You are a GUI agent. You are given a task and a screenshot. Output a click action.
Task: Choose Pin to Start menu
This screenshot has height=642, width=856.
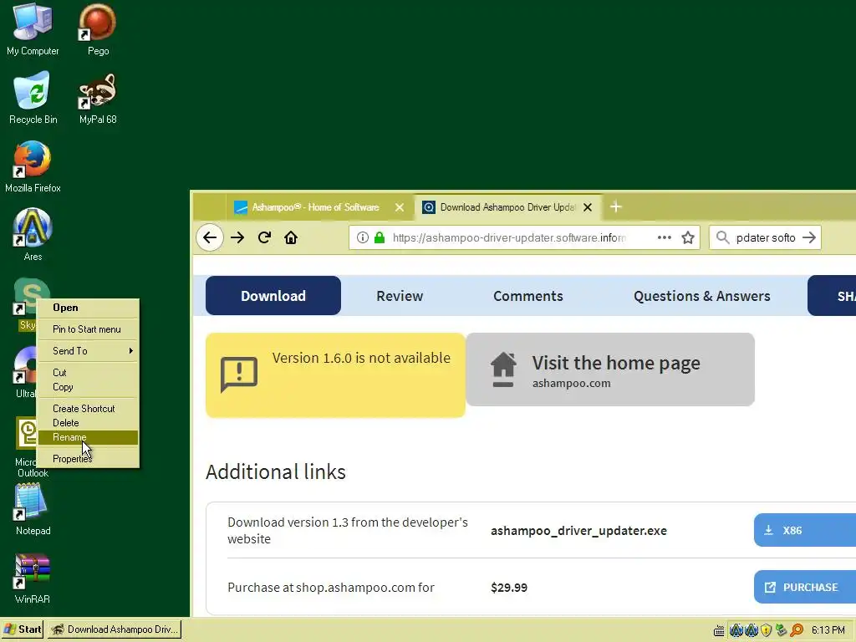[x=88, y=329]
